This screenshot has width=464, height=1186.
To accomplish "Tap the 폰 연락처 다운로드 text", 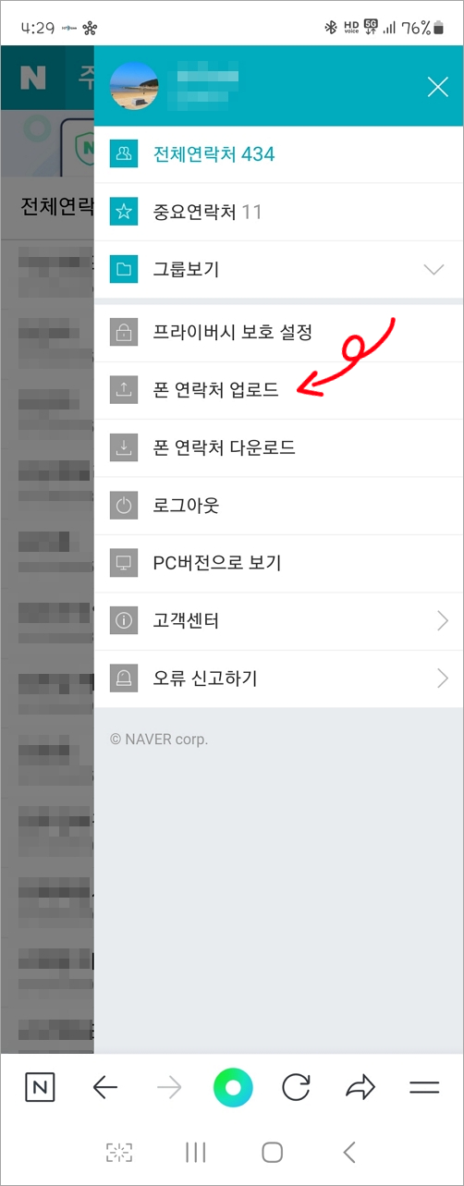I will pyautogui.click(x=225, y=448).
